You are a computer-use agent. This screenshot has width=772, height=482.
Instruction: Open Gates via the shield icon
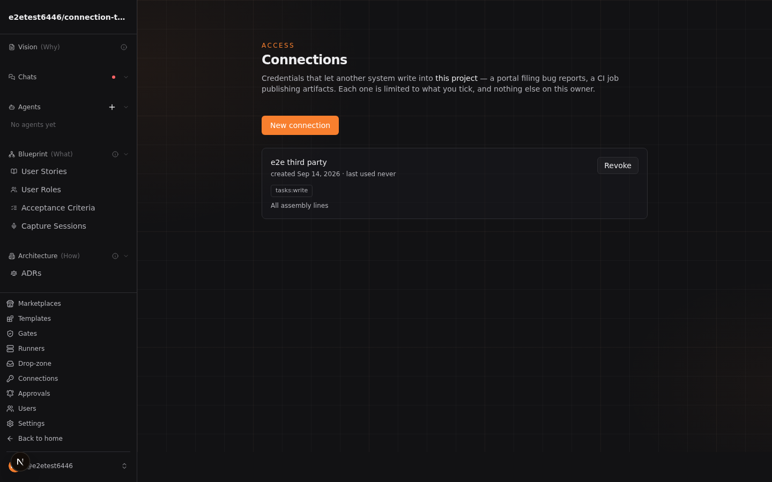[x=10, y=334]
